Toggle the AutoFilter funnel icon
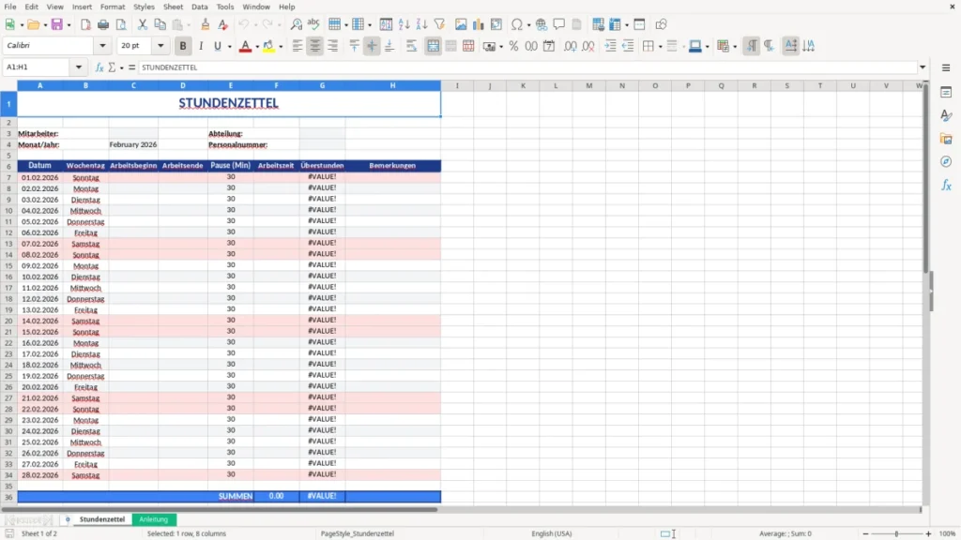Screen dimensions: 961x540 point(439,24)
